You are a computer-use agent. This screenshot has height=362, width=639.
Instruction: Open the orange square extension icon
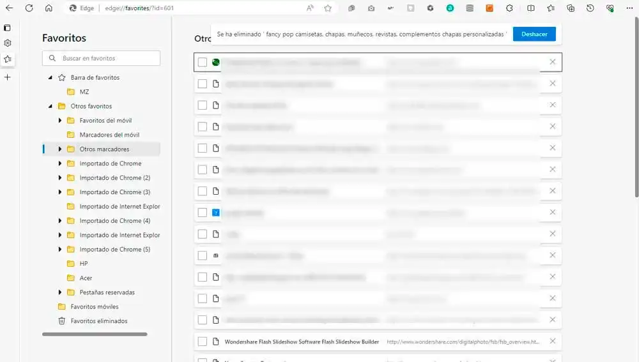[489, 8]
